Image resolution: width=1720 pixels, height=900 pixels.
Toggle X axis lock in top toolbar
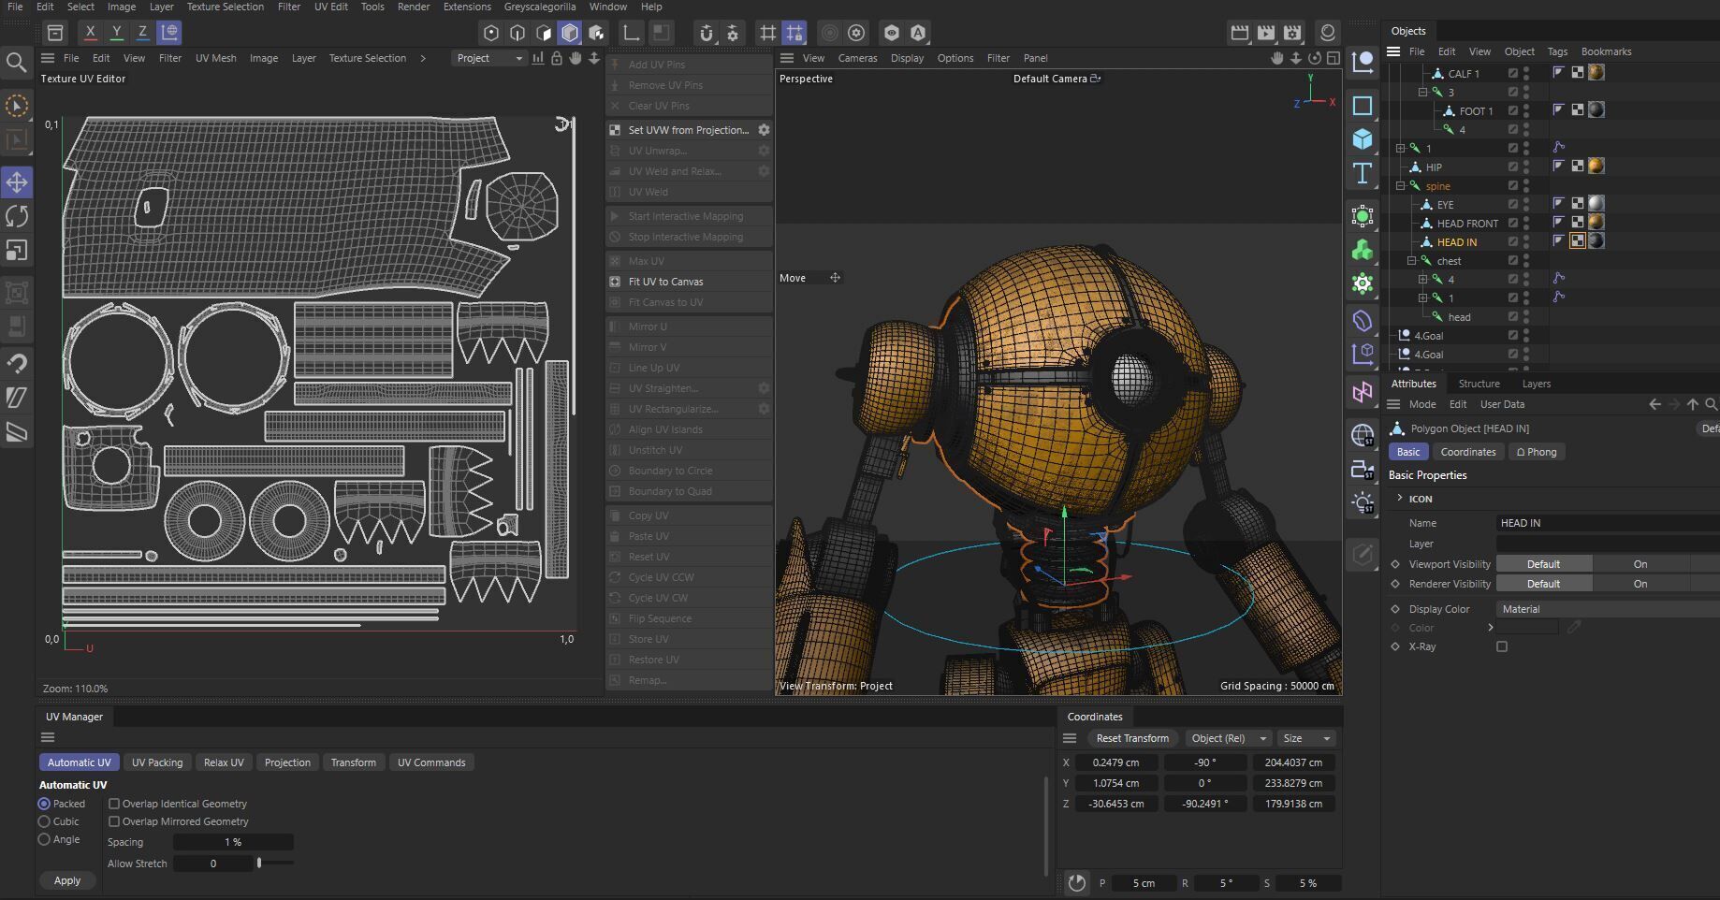90,32
